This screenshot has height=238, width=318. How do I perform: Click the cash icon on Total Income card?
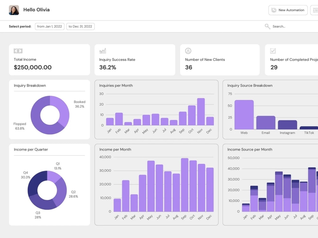(18, 51)
